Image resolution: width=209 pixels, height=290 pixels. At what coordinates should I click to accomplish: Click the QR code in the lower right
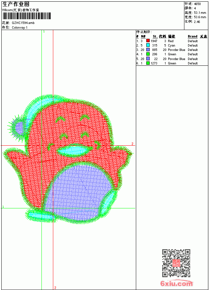click(x=176, y=263)
